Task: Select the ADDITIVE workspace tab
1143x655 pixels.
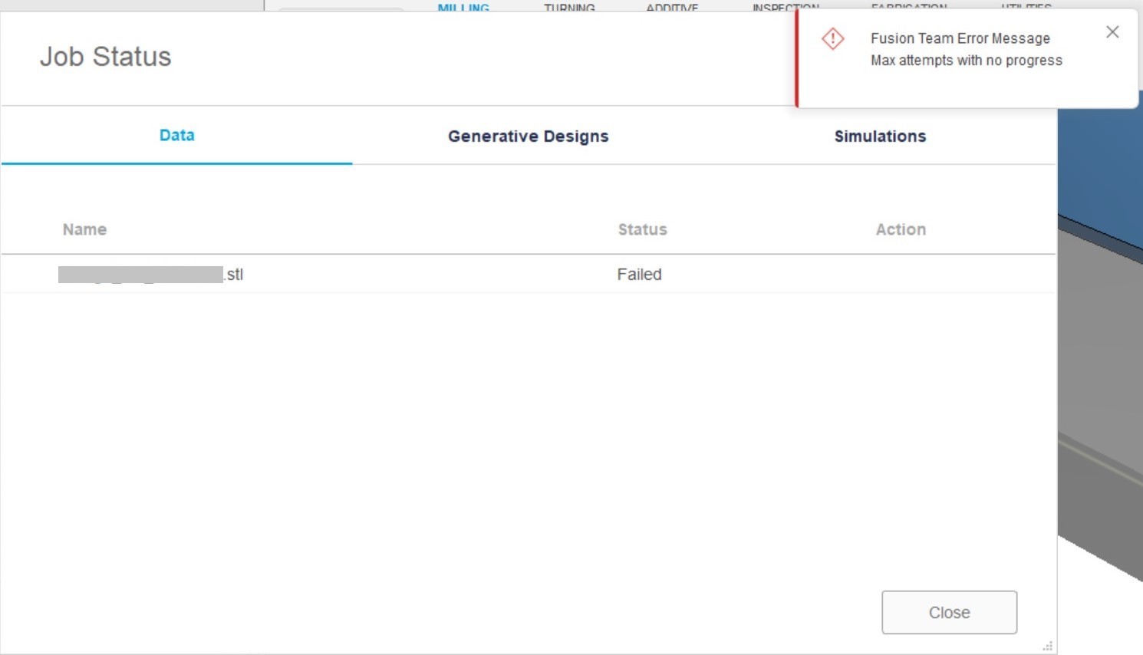Action: pos(673,8)
